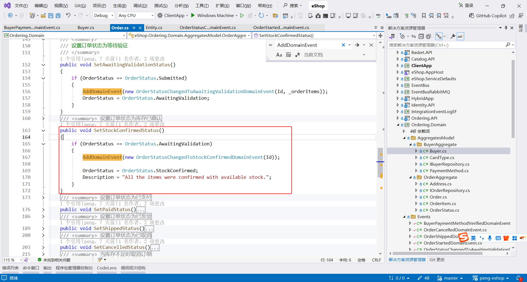Image resolution: width=527 pixels, height=282 pixels.
Task: Show all files in Solution Explorer
Action: point(428,36)
